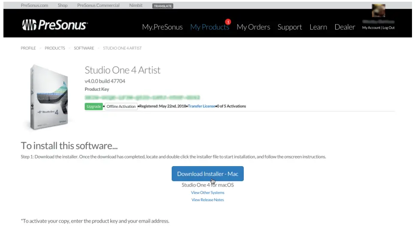Select STUDIO ONE 4 ARTIST breadcrumb
Viewport: 415px width, 244px height.
pyautogui.click(x=122, y=48)
